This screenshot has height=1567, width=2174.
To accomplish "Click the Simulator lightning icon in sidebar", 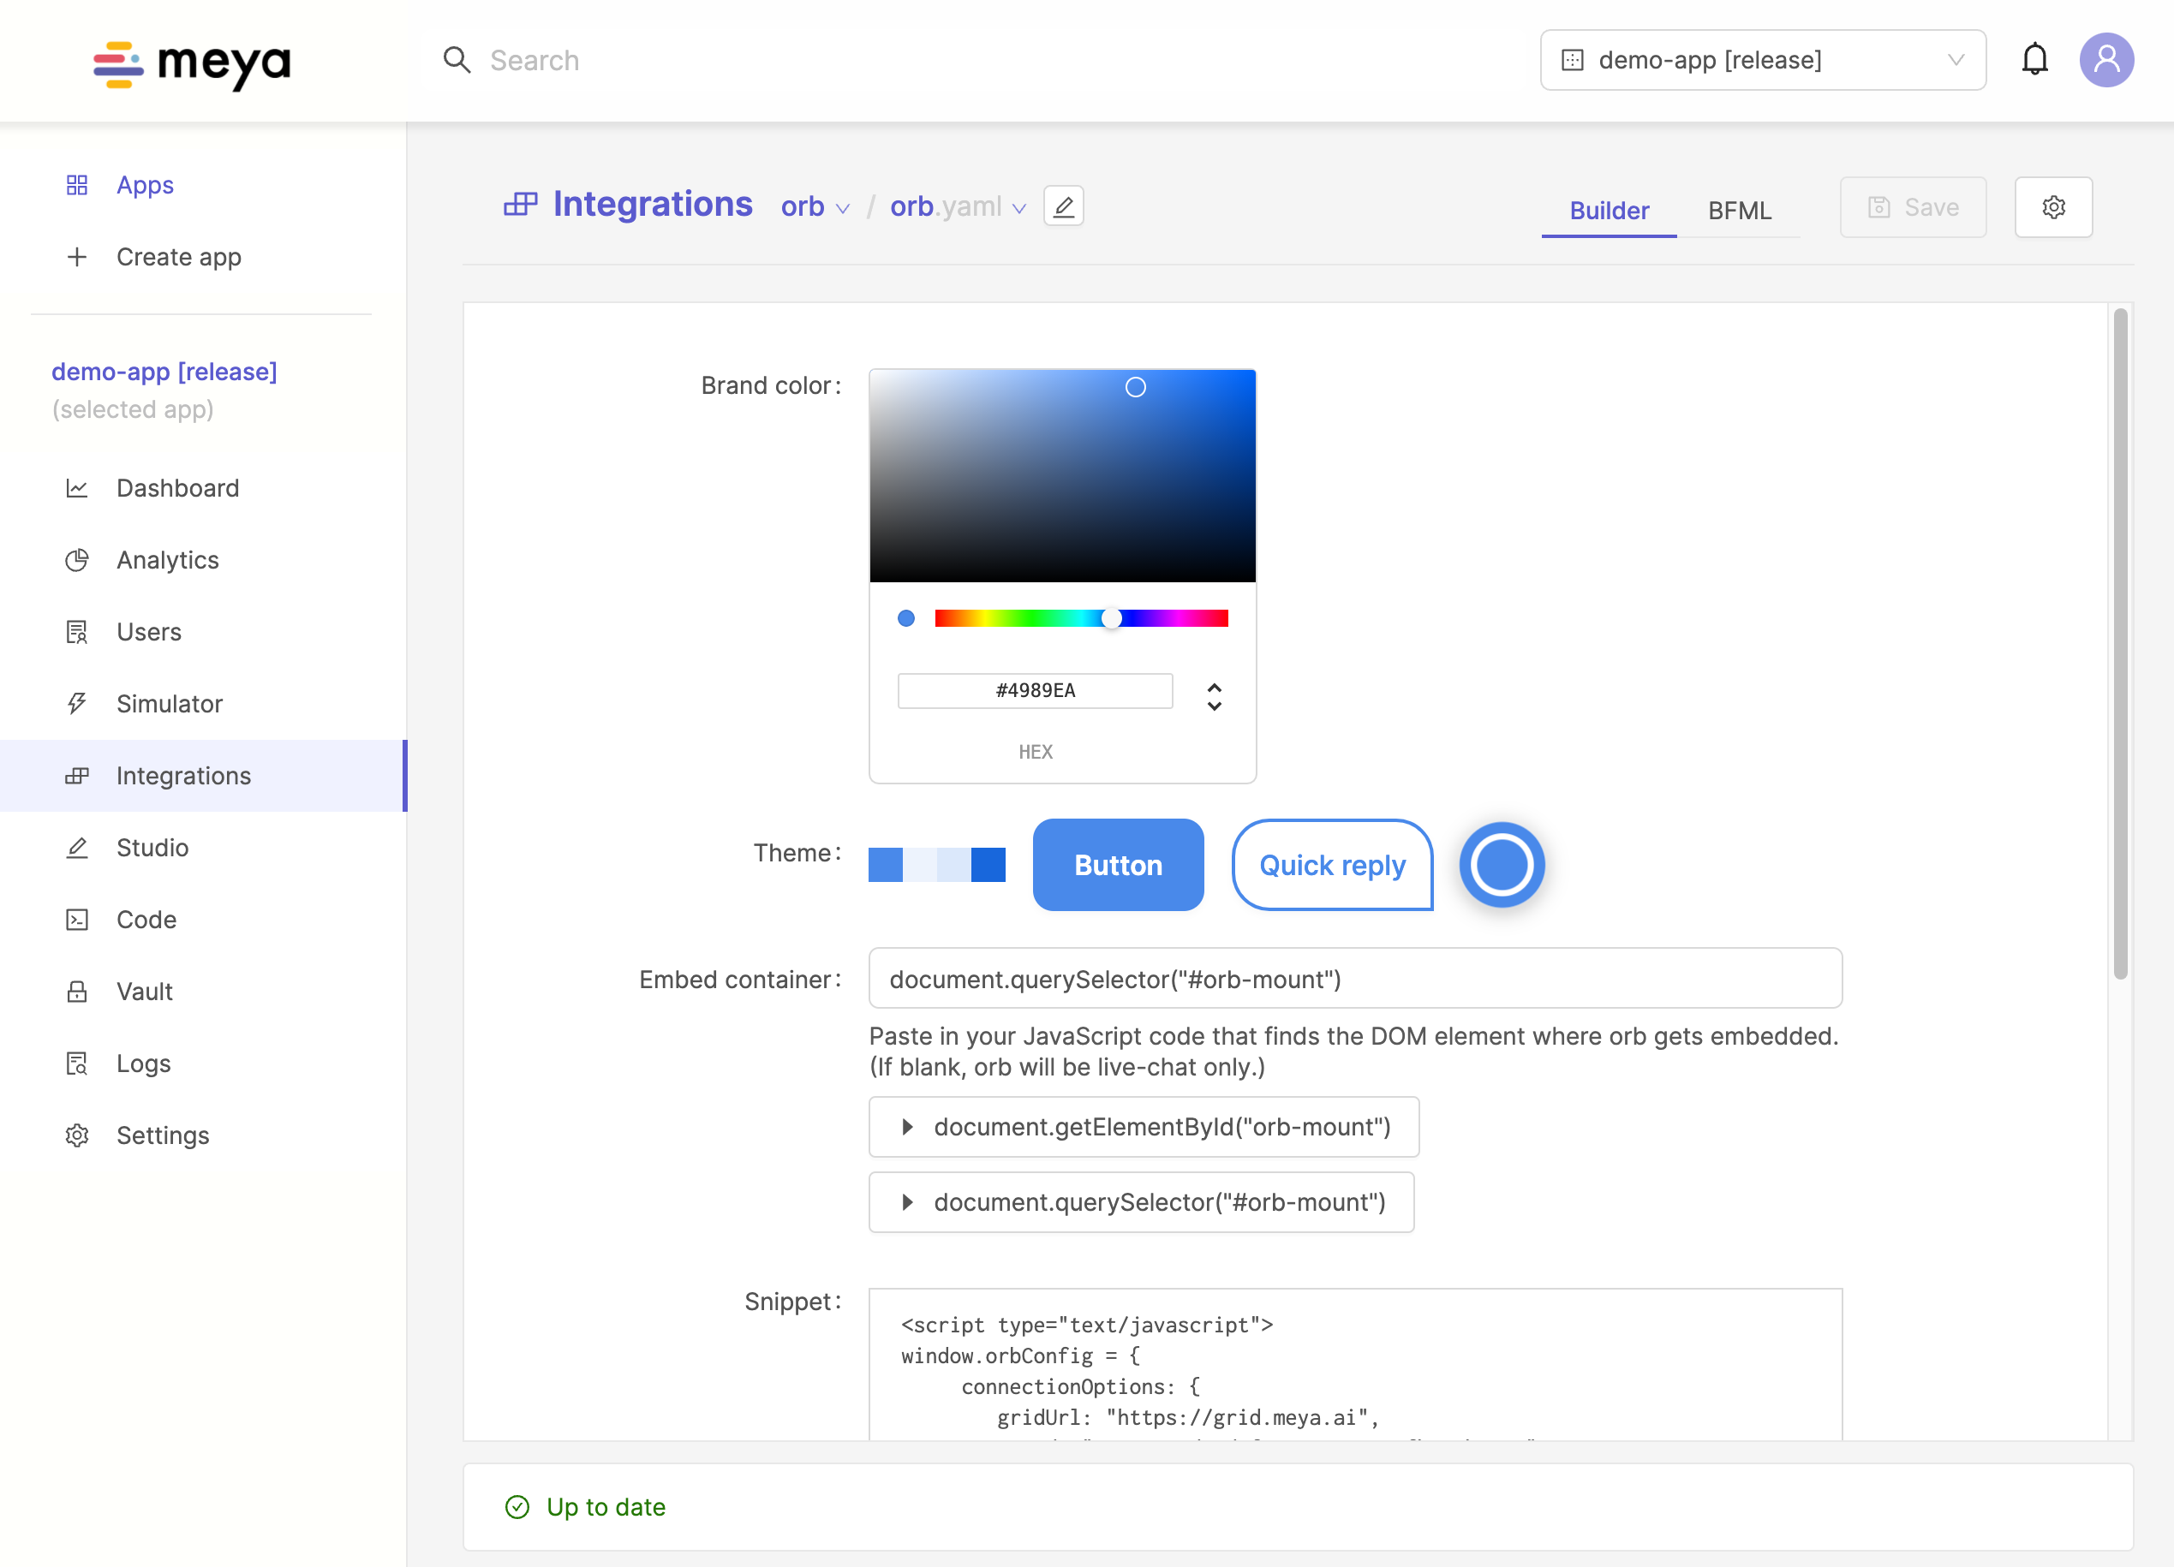I will pyautogui.click(x=77, y=704).
